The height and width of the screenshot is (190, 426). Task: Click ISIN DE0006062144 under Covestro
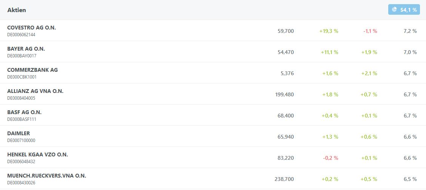pos(21,35)
